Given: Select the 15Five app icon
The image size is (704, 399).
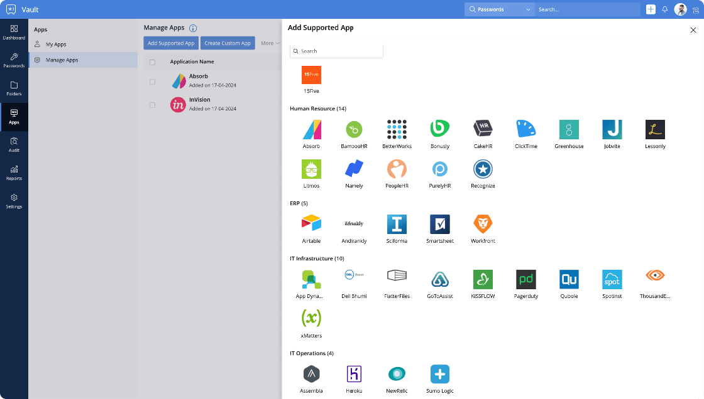Looking at the screenshot, I should (x=311, y=75).
